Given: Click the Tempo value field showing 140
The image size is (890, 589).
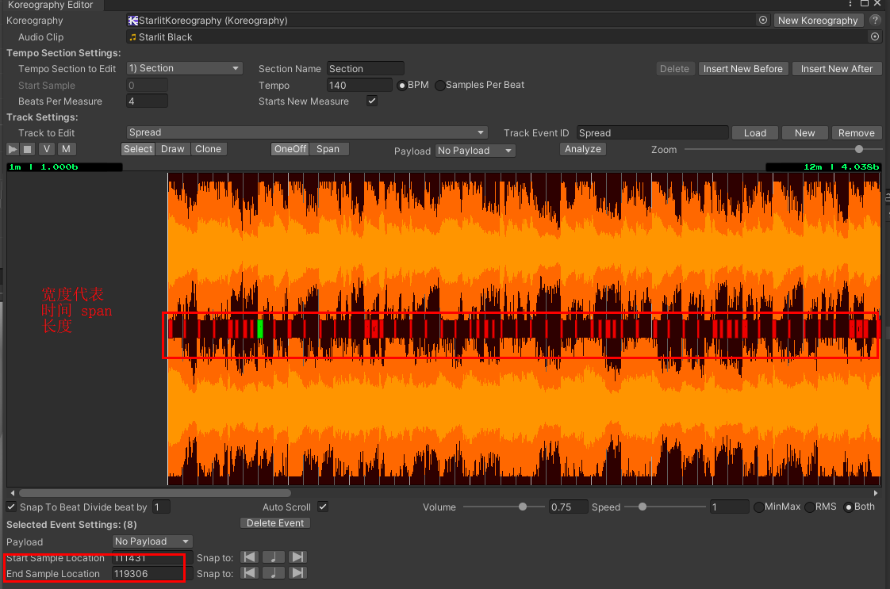Looking at the screenshot, I should (359, 85).
